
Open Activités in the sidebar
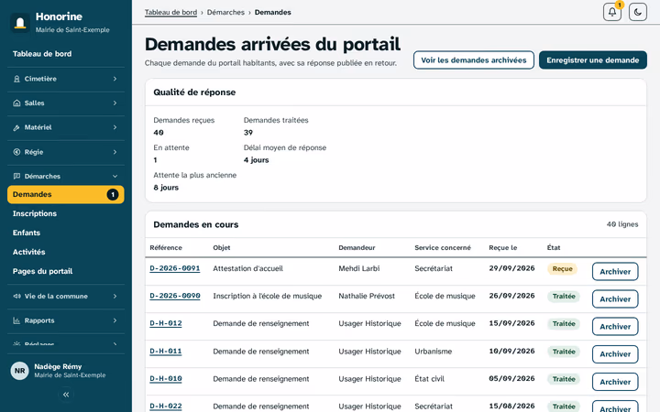tap(66, 253)
